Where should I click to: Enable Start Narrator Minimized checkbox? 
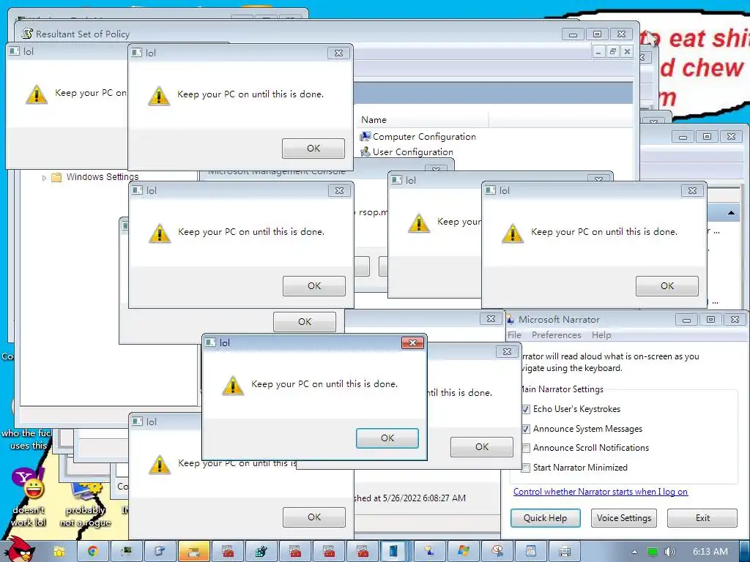coord(526,468)
